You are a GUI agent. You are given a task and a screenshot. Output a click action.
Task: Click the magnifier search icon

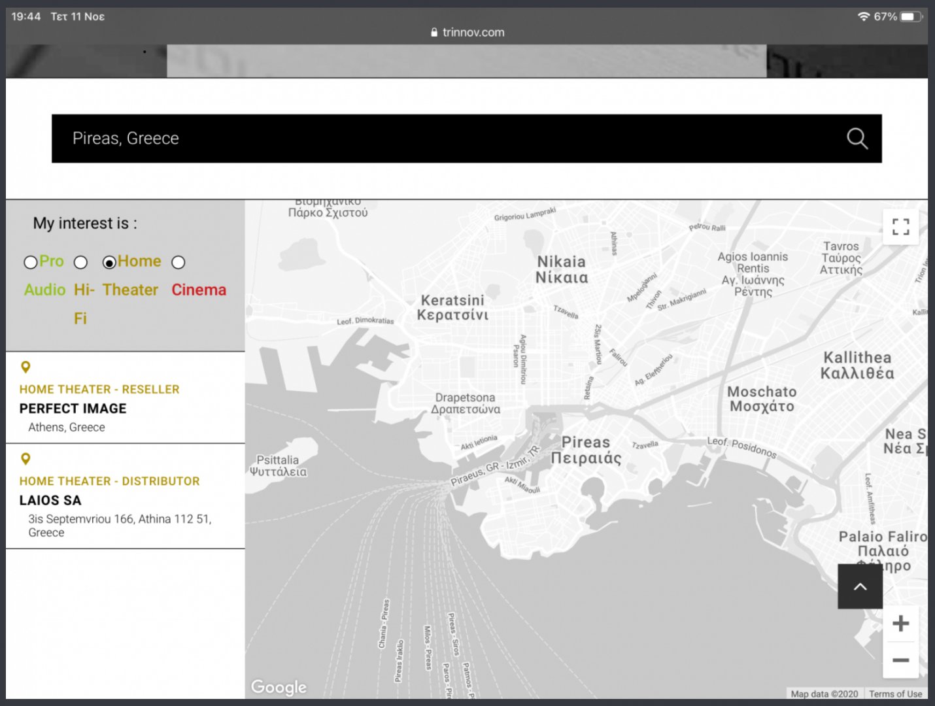(857, 139)
